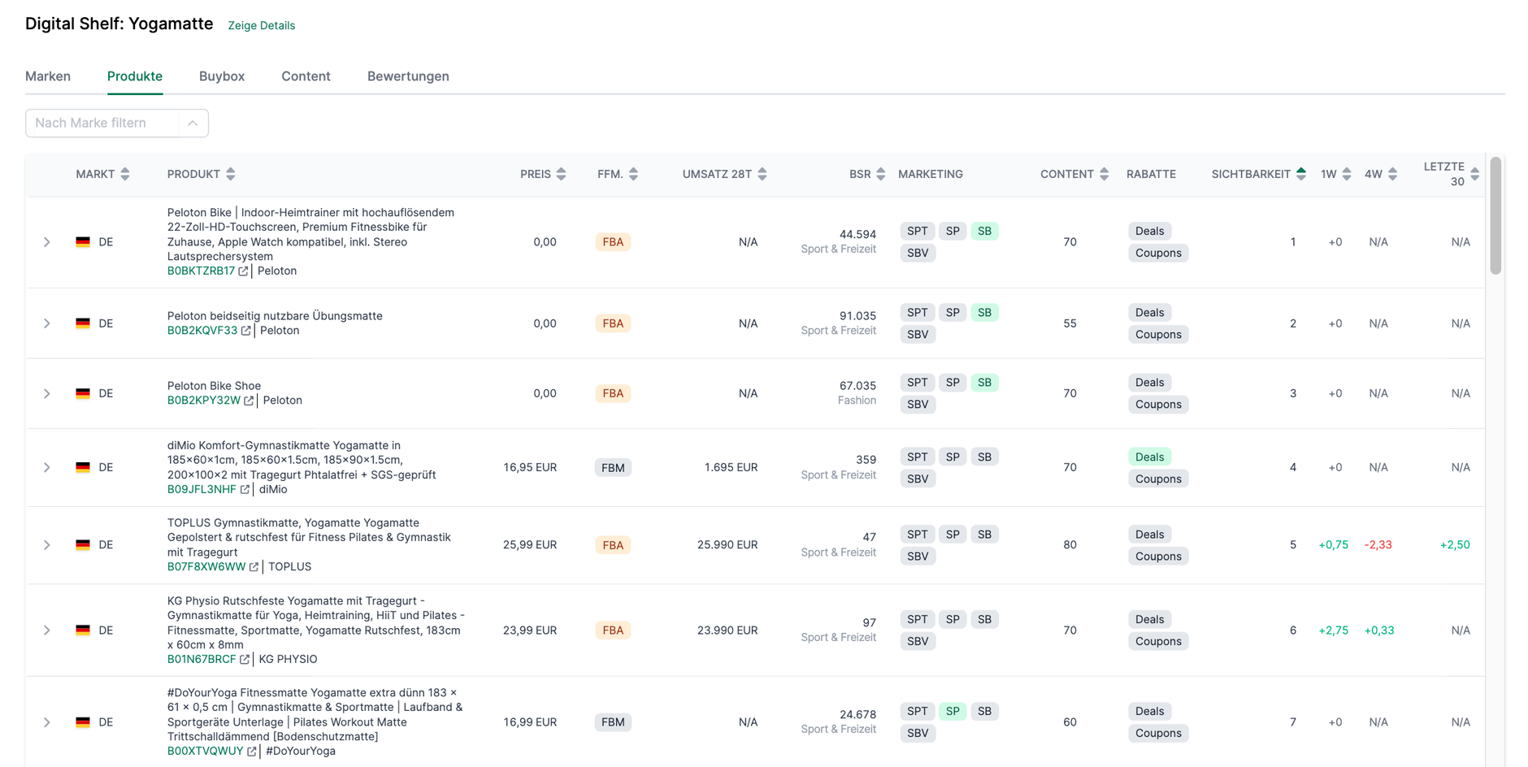Viewport: 1528px width, 767px height.
Task: Expand the Peloton Bike Shoe row
Action: (47, 393)
